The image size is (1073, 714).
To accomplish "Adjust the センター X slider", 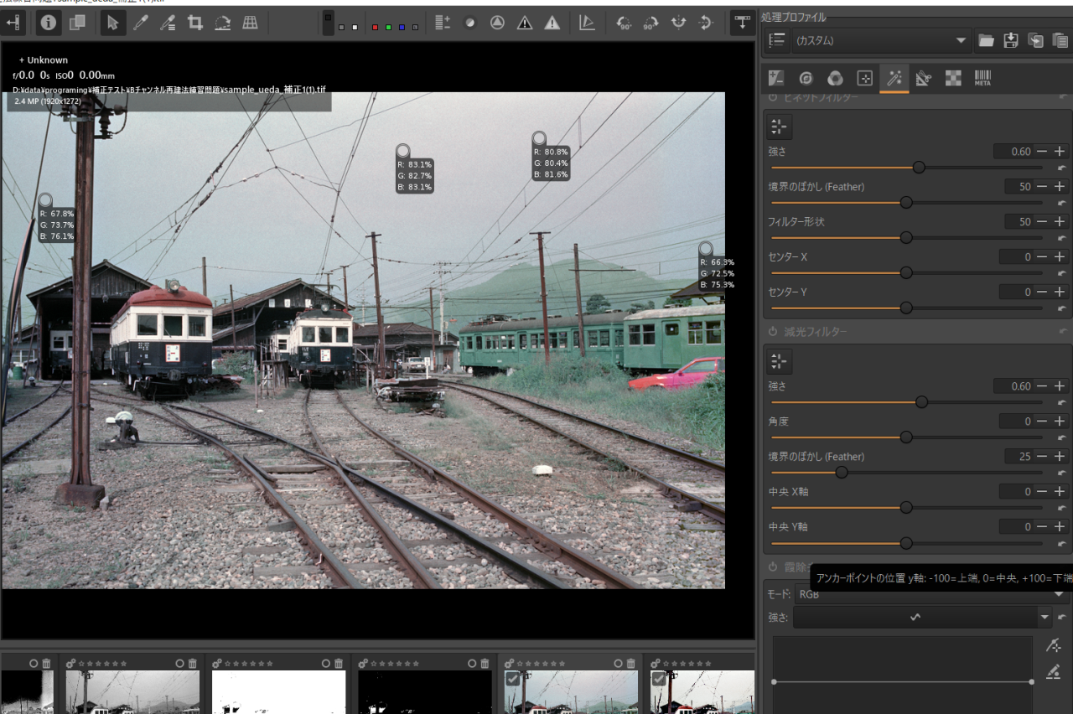I will tap(906, 272).
